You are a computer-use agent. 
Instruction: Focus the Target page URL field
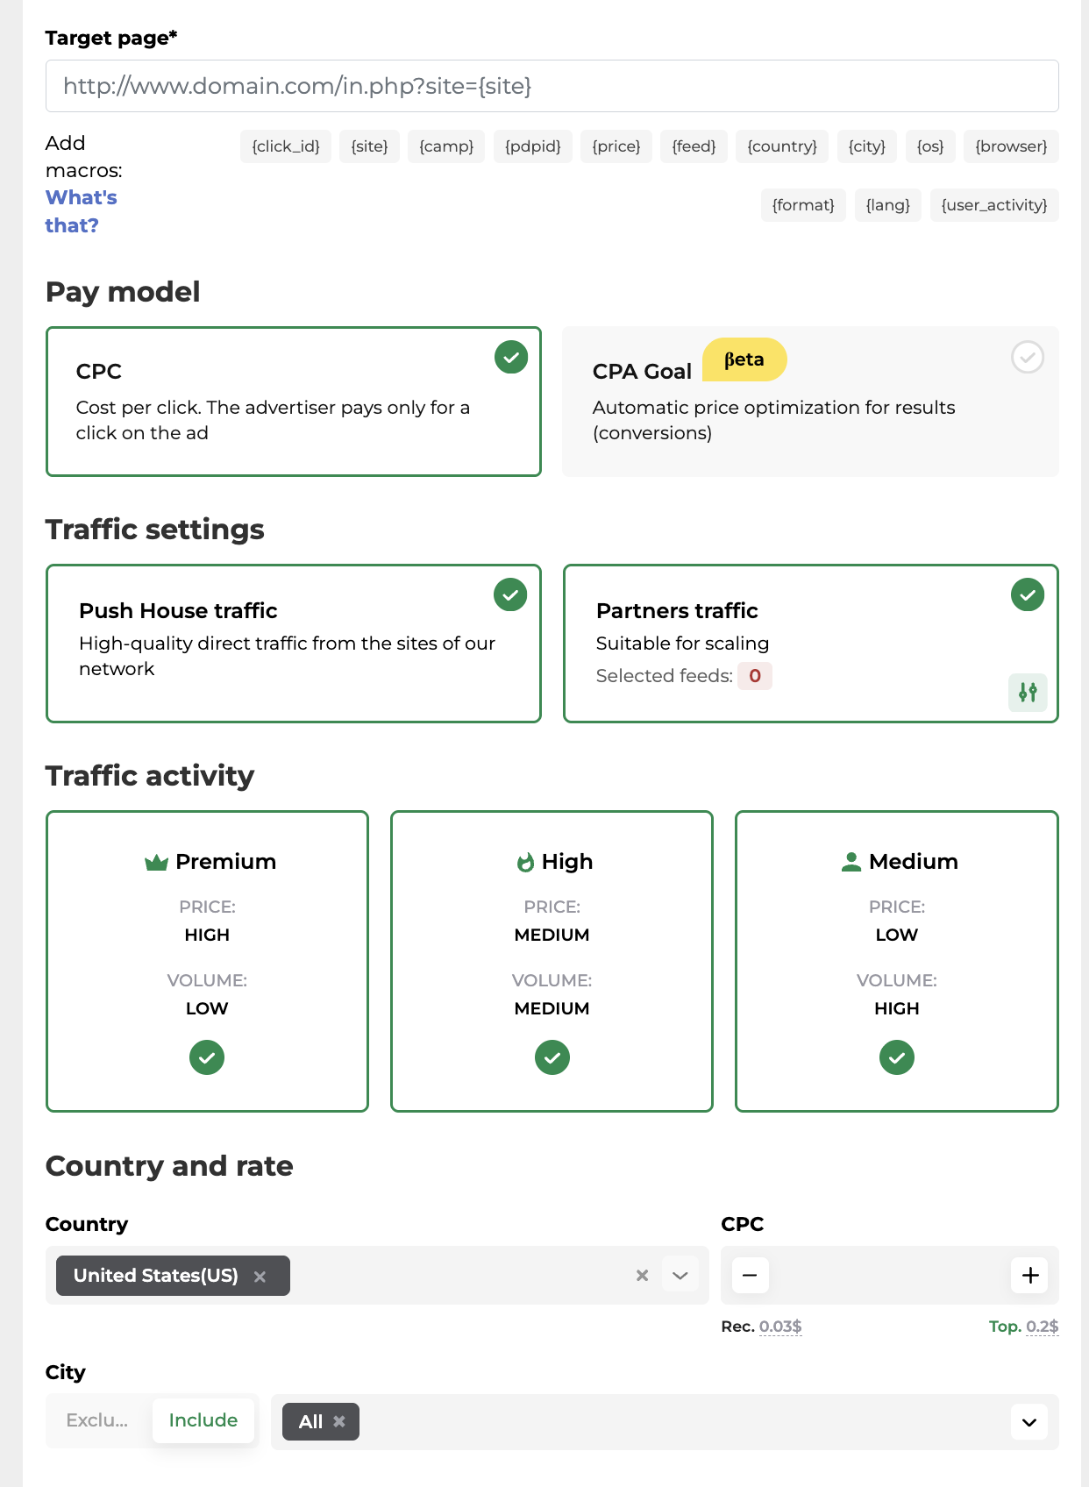coord(552,86)
